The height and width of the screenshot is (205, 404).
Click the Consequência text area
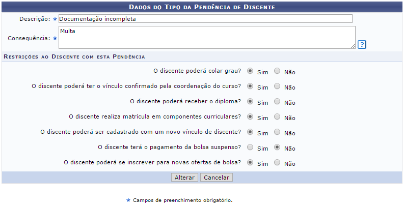(206, 38)
